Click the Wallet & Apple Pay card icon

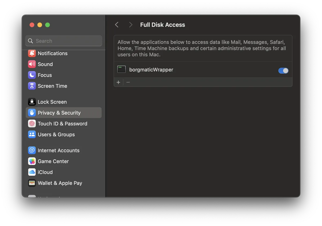pos(32,183)
